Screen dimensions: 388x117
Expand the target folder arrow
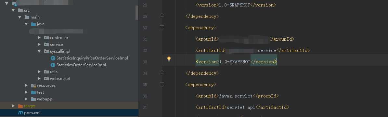point(13,106)
